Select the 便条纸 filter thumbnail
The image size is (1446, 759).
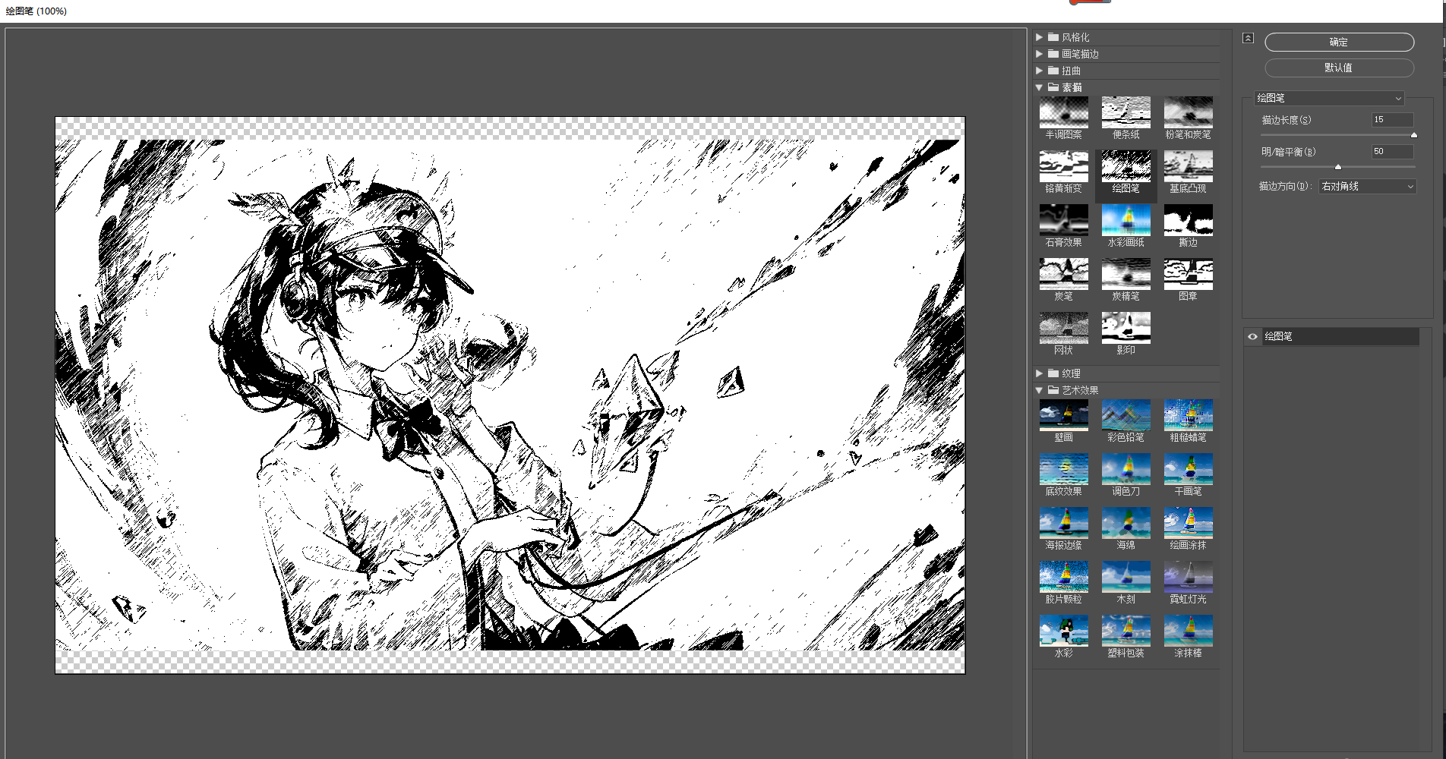click(x=1126, y=112)
